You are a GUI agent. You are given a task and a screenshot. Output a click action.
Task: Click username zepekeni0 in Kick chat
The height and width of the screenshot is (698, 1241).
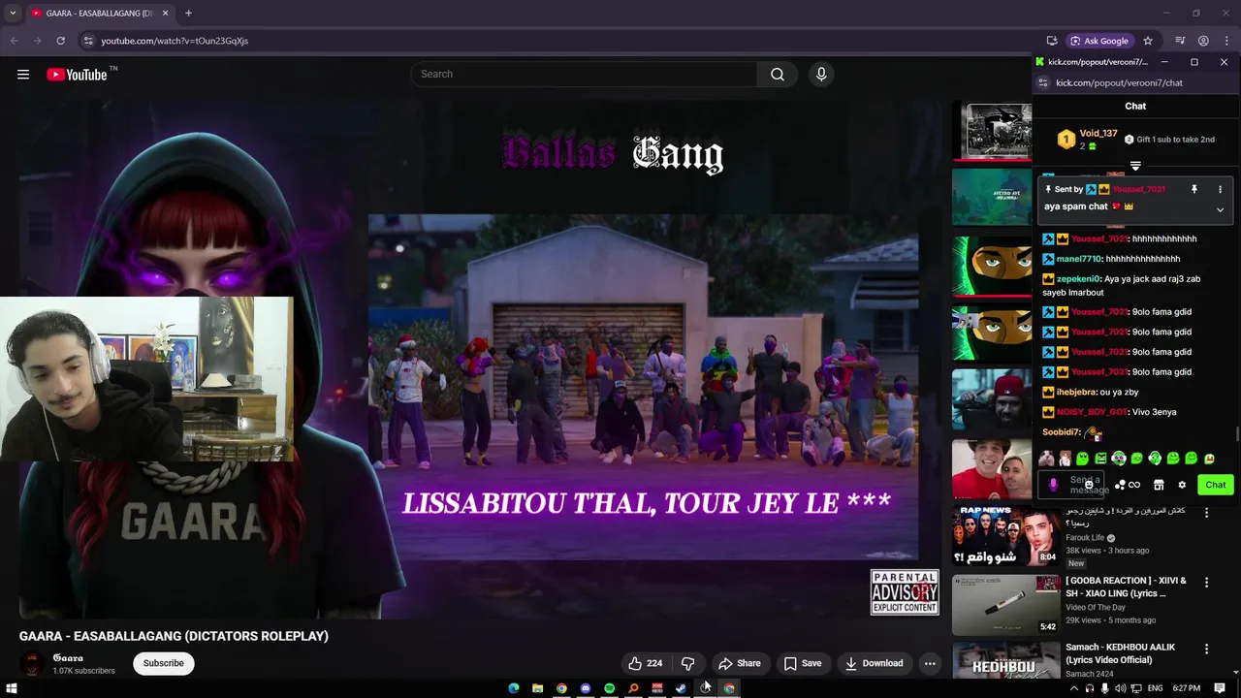pyautogui.click(x=1079, y=279)
